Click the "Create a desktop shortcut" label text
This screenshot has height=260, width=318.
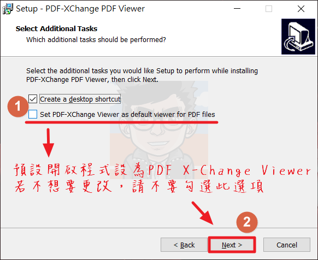point(80,99)
